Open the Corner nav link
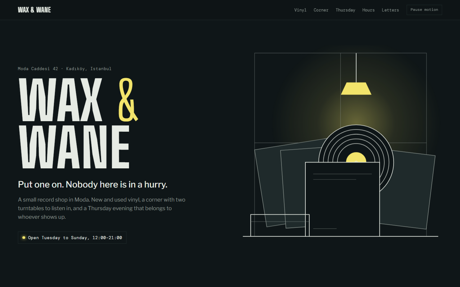 click(321, 10)
